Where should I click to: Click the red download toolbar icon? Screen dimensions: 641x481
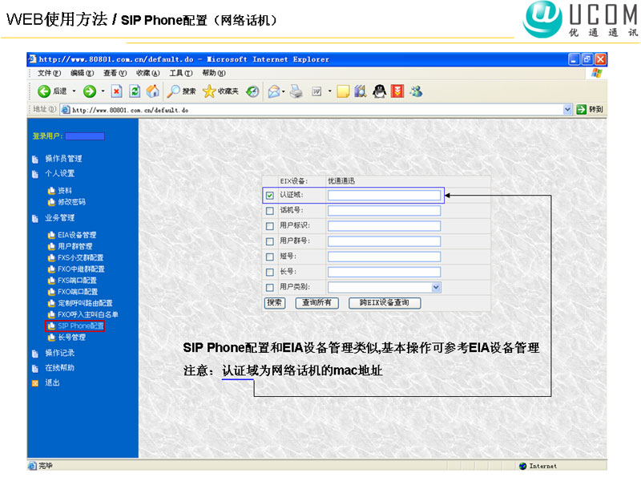[397, 91]
